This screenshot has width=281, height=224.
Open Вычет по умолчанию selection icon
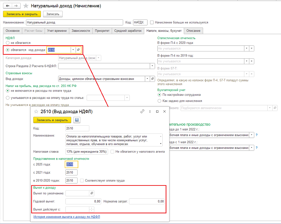(92, 193)
